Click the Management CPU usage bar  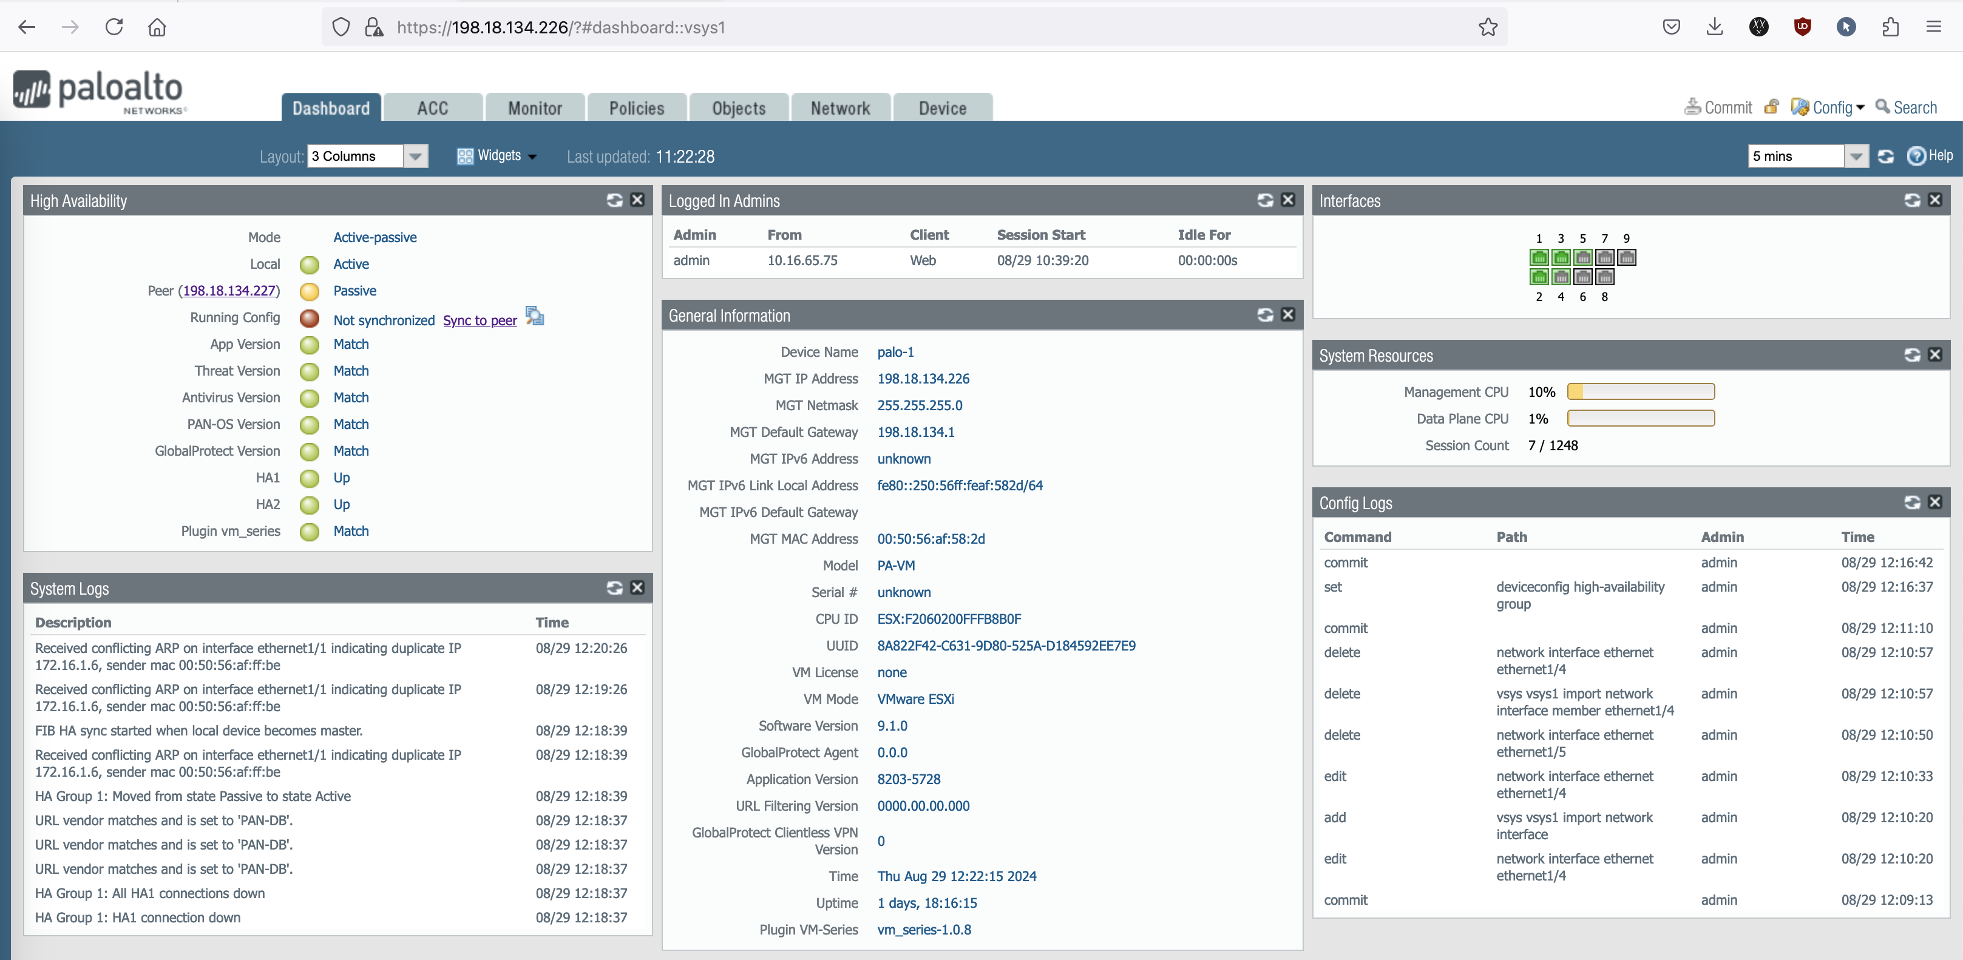click(1640, 391)
